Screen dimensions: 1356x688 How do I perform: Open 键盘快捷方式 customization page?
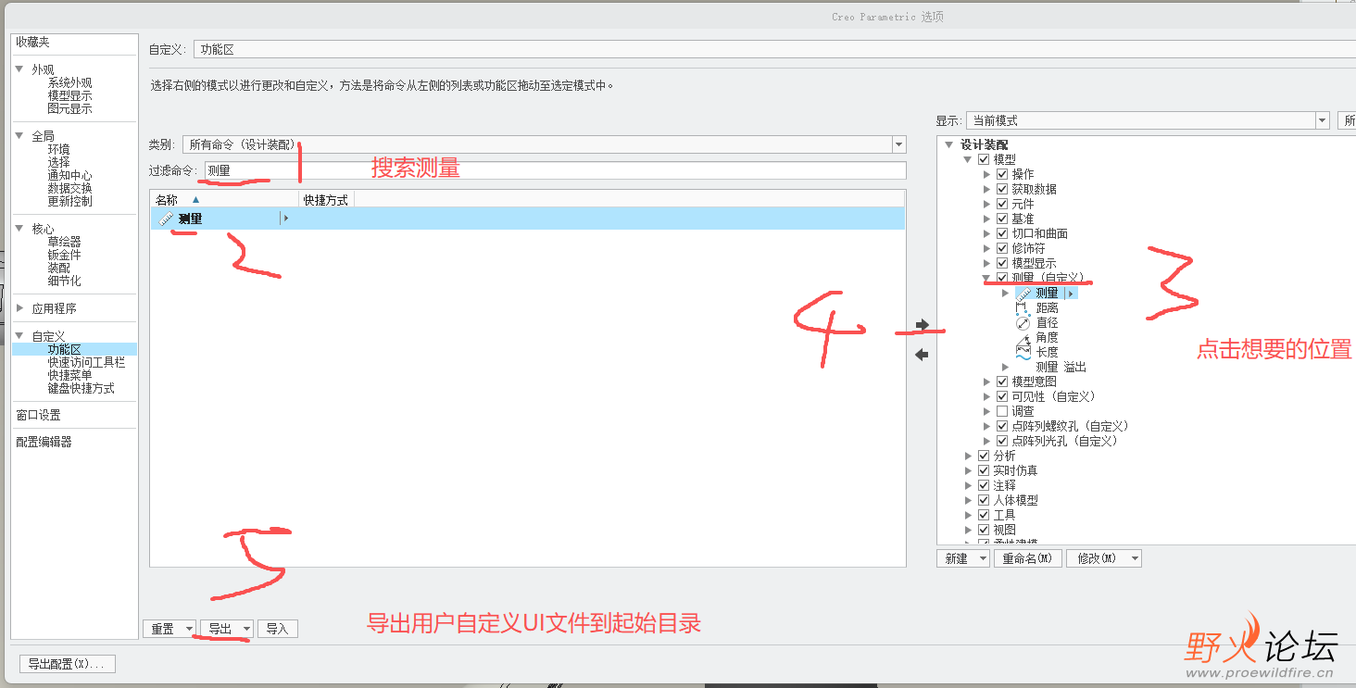[x=82, y=388]
